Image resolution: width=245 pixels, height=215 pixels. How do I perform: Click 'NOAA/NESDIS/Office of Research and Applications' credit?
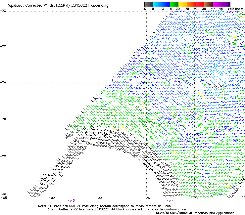195,213
